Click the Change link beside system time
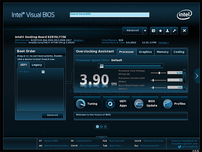Image resolution: width=202 pixels, height=152 pixels. (164, 43)
